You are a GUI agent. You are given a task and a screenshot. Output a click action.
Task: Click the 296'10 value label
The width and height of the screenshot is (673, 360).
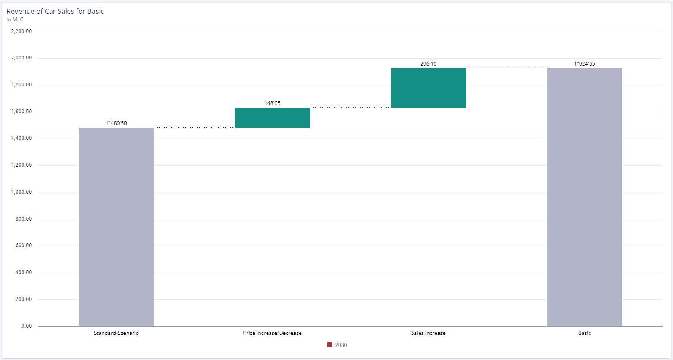coord(428,64)
